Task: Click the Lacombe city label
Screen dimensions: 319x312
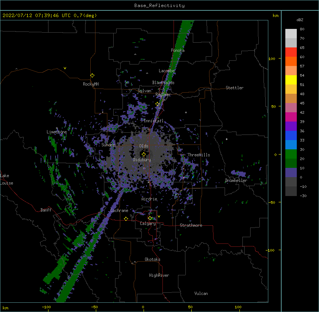Action: 167,71
